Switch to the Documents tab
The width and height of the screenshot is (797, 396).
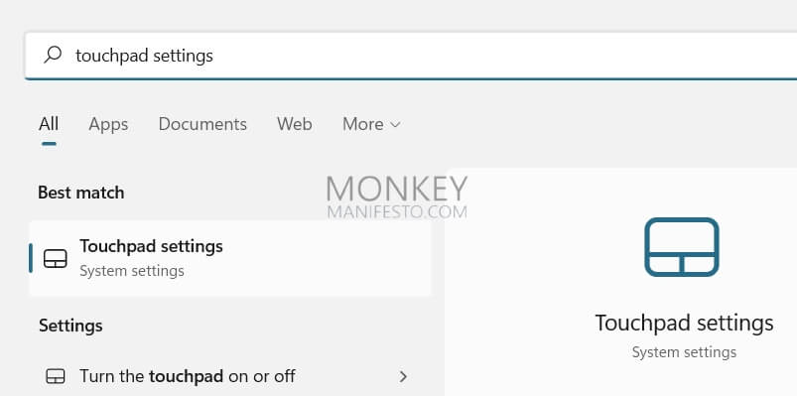point(202,124)
